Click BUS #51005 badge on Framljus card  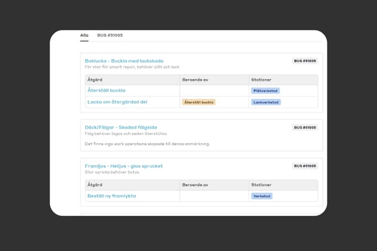click(x=305, y=166)
